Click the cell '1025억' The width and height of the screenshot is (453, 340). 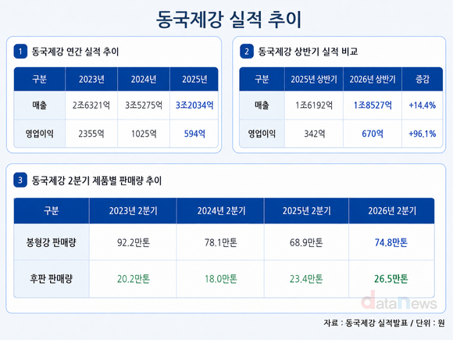[144, 134]
